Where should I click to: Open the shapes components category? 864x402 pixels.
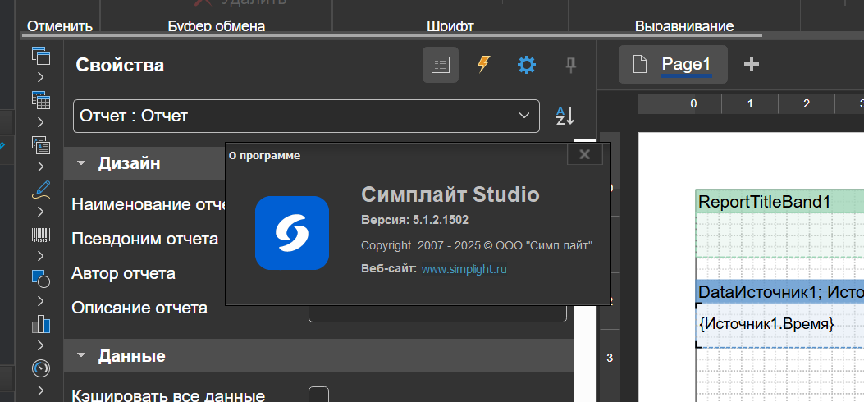(40, 279)
